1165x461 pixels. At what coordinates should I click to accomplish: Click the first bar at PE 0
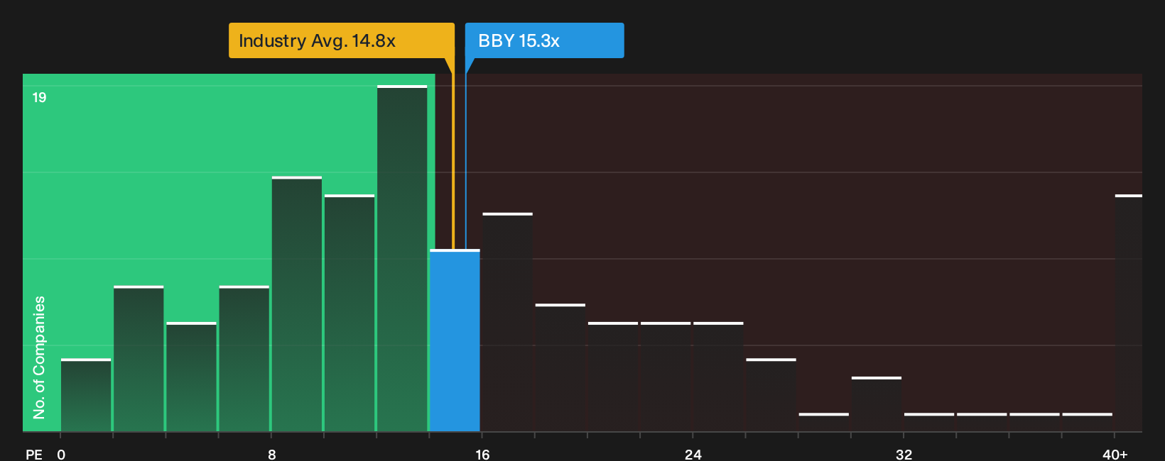point(86,395)
